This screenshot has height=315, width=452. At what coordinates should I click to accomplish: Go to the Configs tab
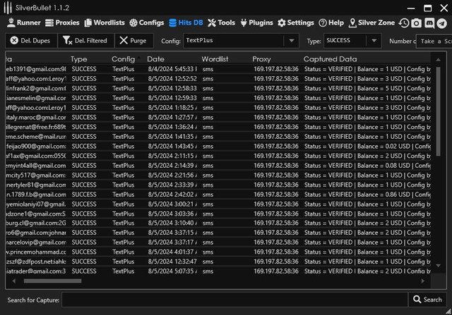click(x=147, y=23)
